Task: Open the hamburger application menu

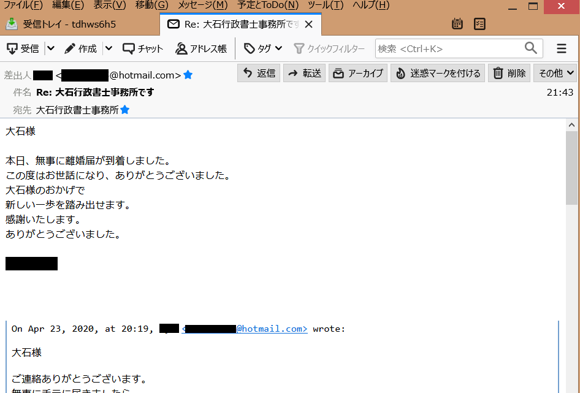Action: (562, 48)
